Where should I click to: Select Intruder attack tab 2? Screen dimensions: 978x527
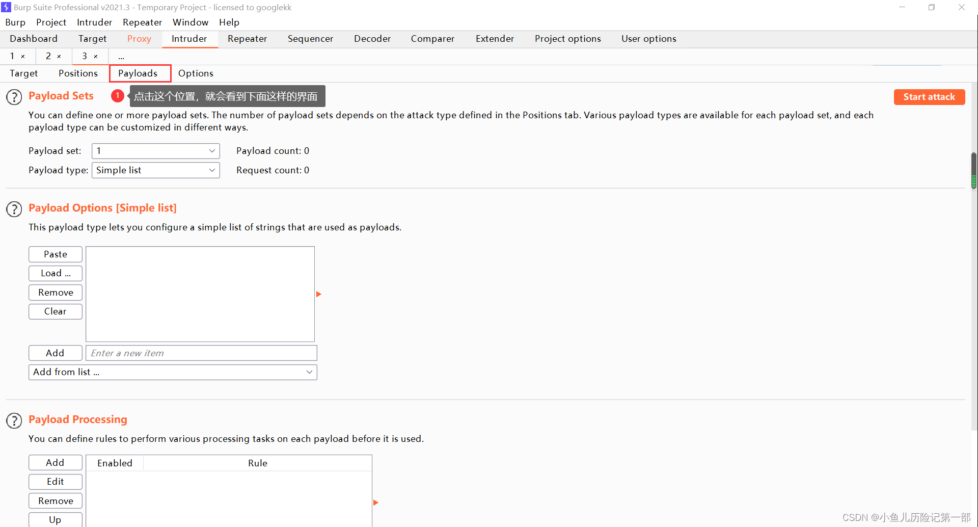pos(48,56)
